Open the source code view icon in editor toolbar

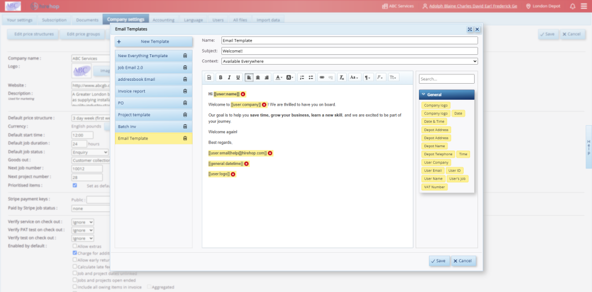(x=209, y=77)
